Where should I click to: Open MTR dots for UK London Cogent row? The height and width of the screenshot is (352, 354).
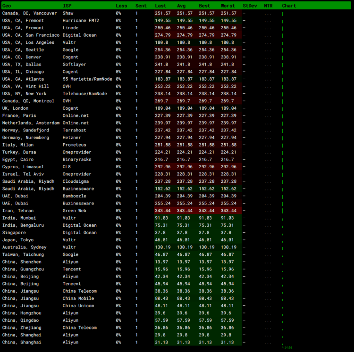coord(268,108)
